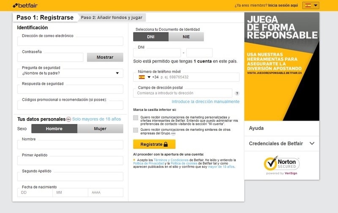Screen dimensions: 338x213
Task: Open the phone country code dropdown arrow
Action: tap(149, 77)
